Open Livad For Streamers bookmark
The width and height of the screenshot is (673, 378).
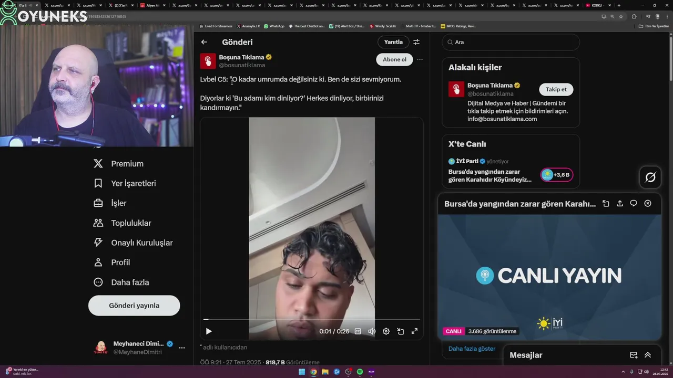216,26
